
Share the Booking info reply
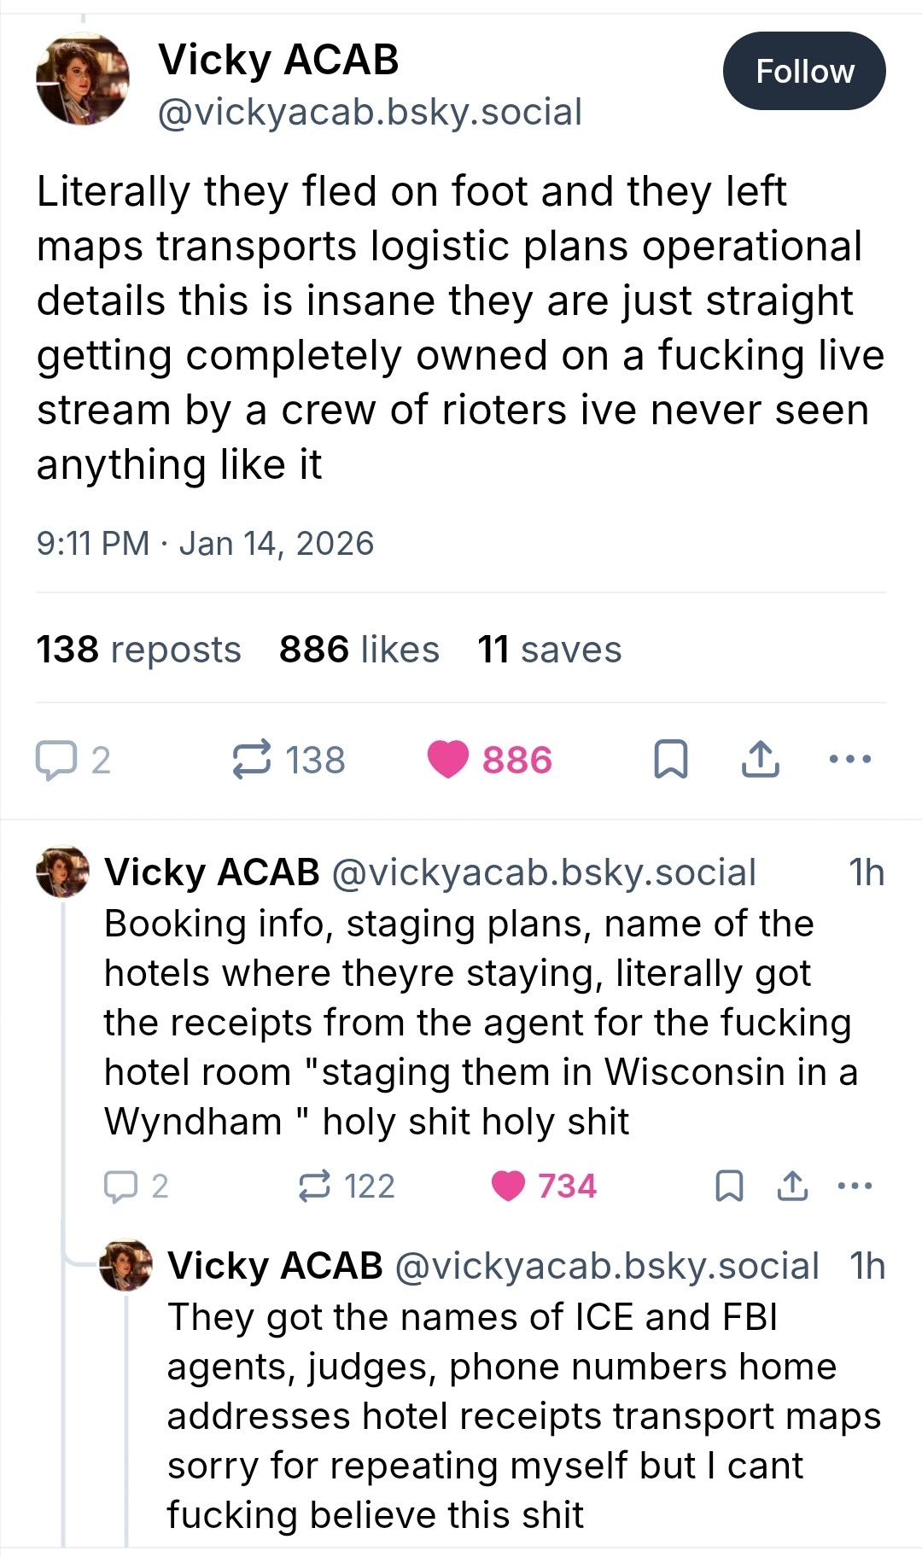pos(792,1186)
